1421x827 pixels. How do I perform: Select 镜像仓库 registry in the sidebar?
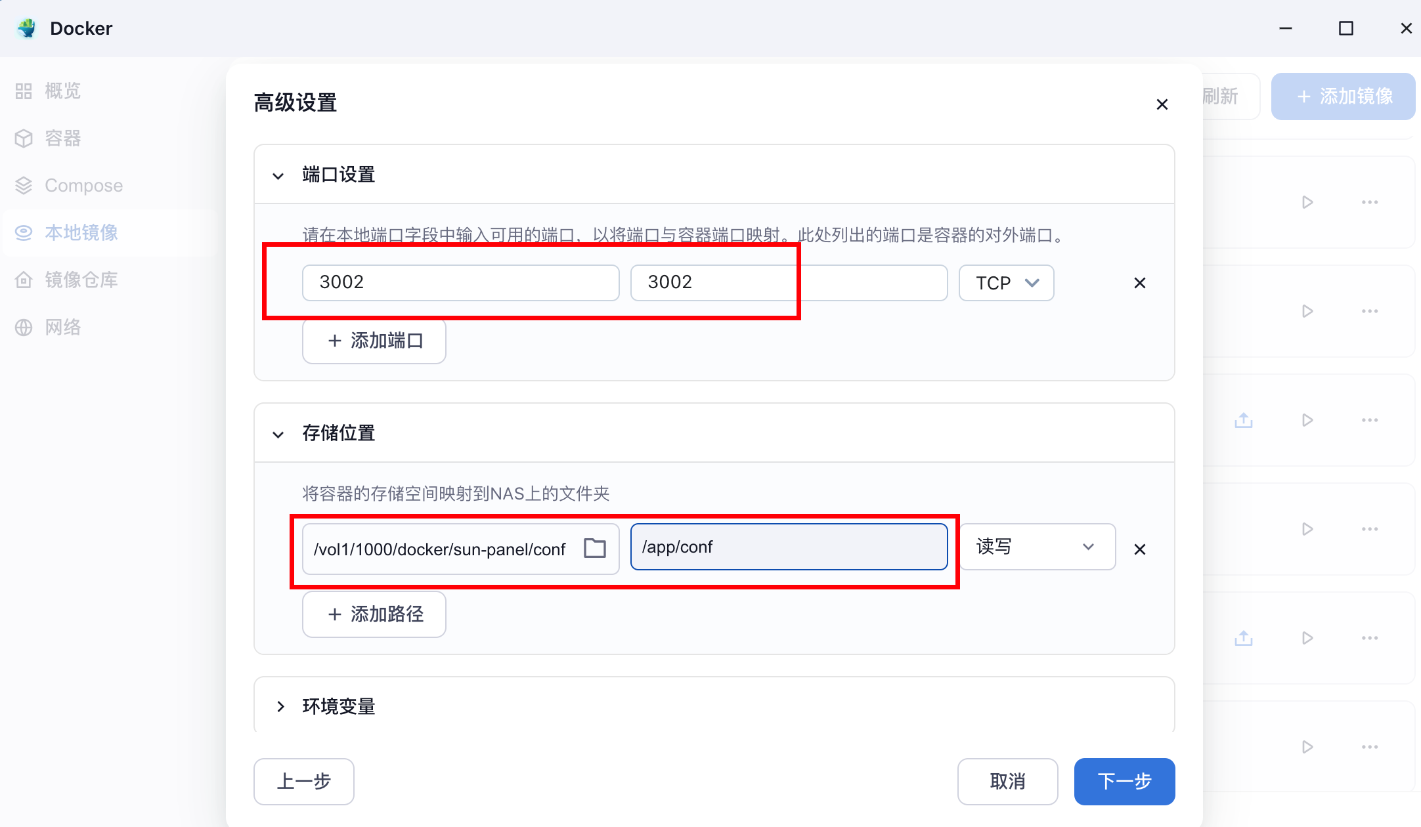pos(81,280)
